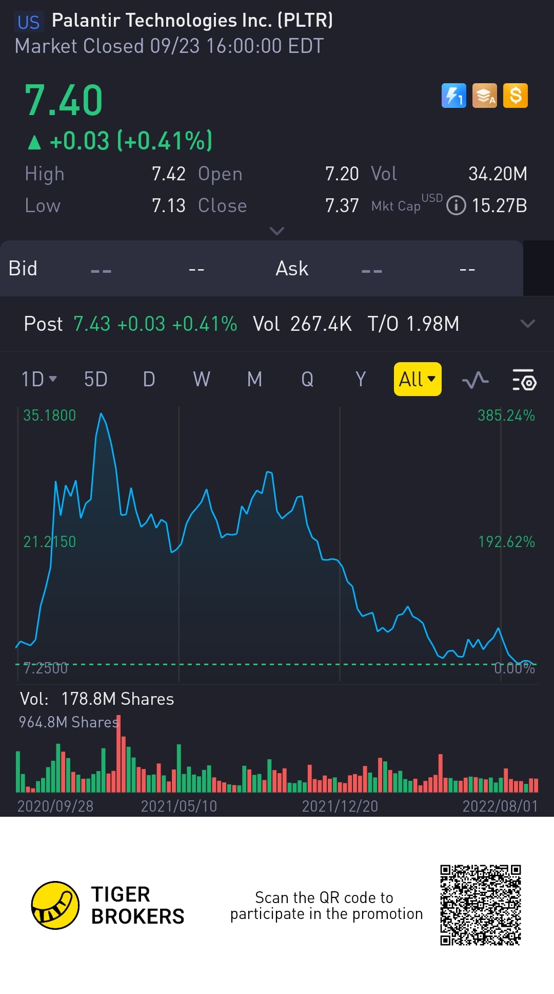Select the M monthly chart tab
Image resolution: width=554 pixels, height=994 pixels.
254,379
